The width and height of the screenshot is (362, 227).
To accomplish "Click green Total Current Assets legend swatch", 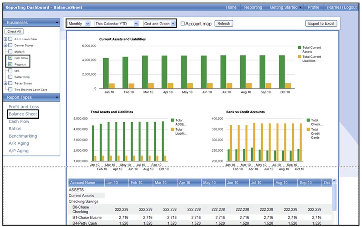I will click(x=300, y=47).
